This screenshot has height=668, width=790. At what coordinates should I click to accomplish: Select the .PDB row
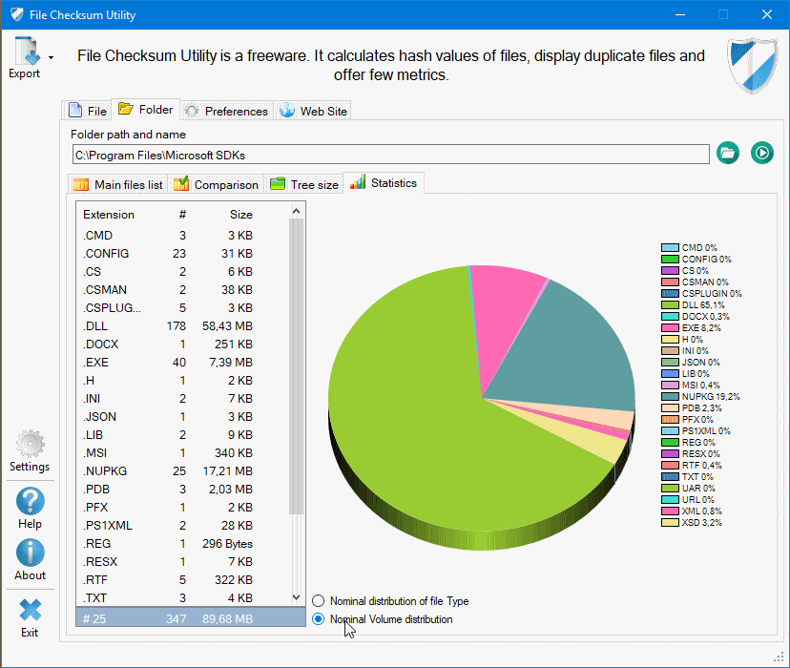[183, 490]
